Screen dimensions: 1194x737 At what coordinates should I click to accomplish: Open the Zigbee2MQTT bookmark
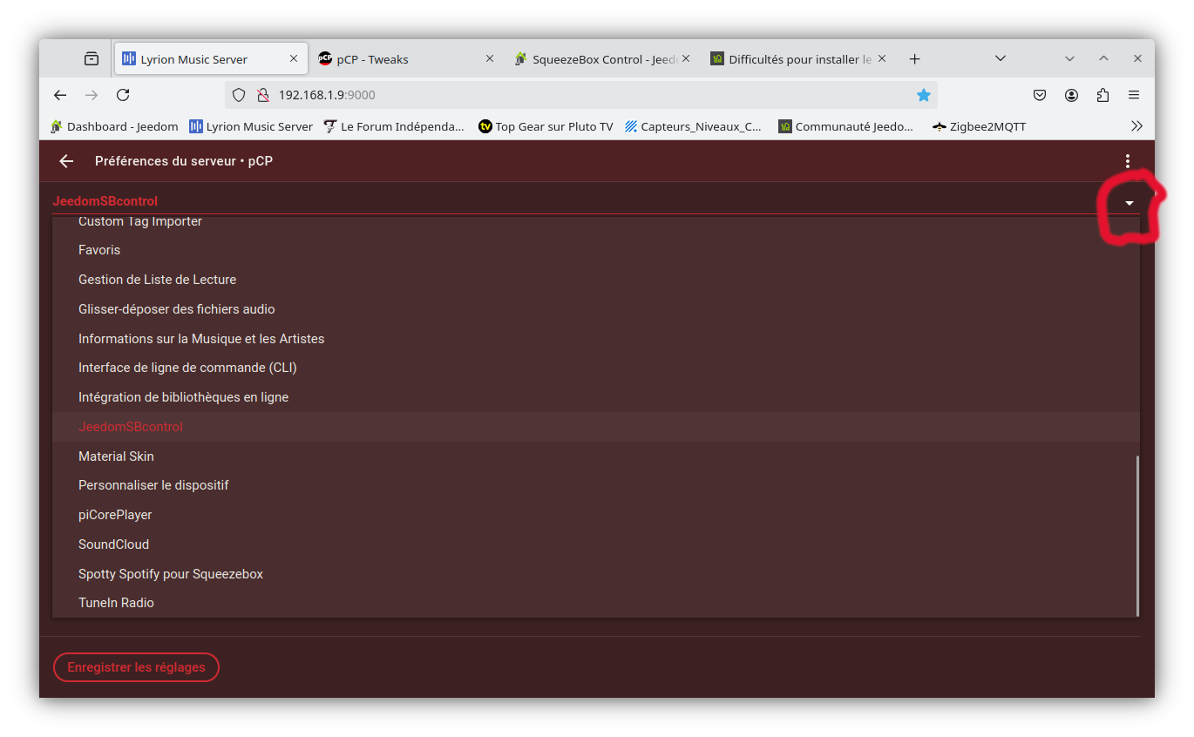point(979,126)
